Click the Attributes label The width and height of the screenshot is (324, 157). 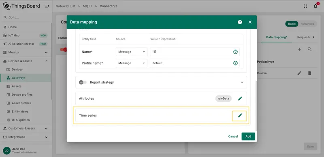pos(86,98)
